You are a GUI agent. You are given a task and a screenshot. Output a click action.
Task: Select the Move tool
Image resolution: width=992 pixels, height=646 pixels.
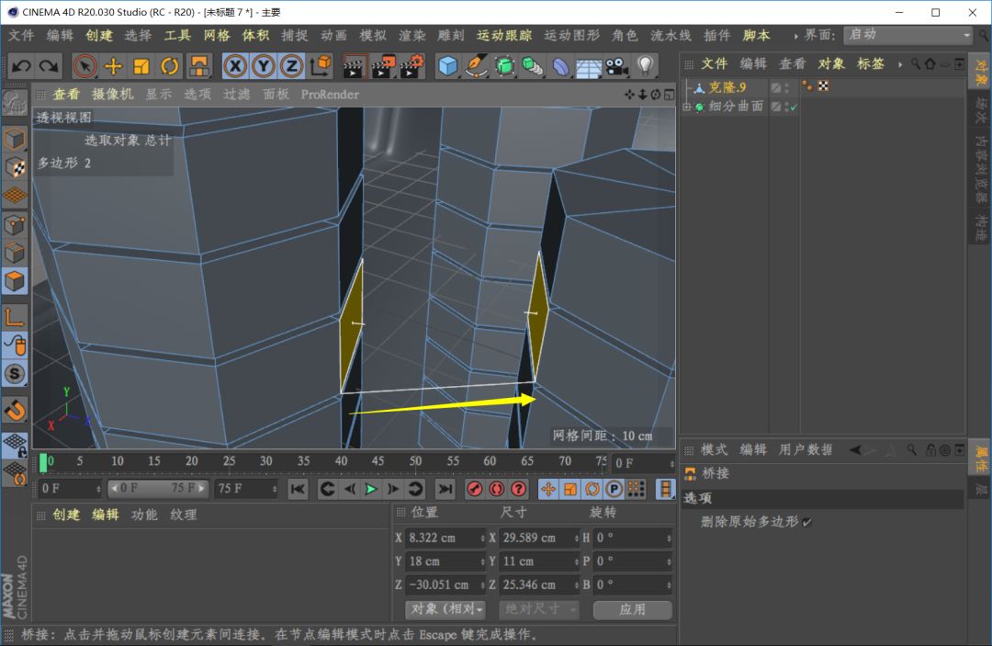113,66
